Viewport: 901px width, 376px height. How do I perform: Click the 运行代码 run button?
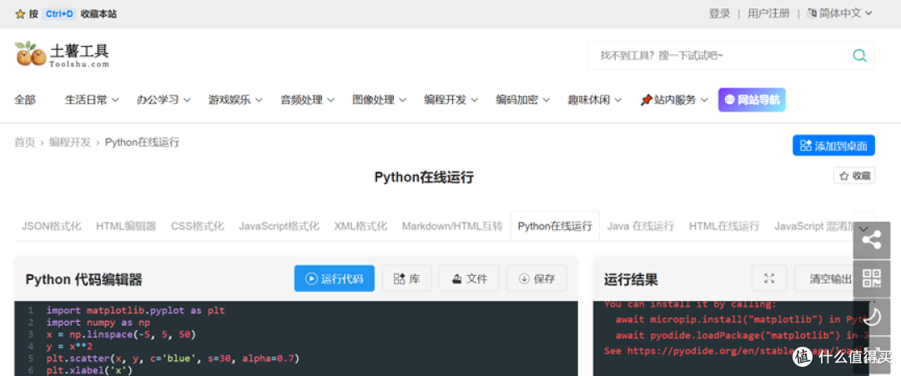(335, 279)
